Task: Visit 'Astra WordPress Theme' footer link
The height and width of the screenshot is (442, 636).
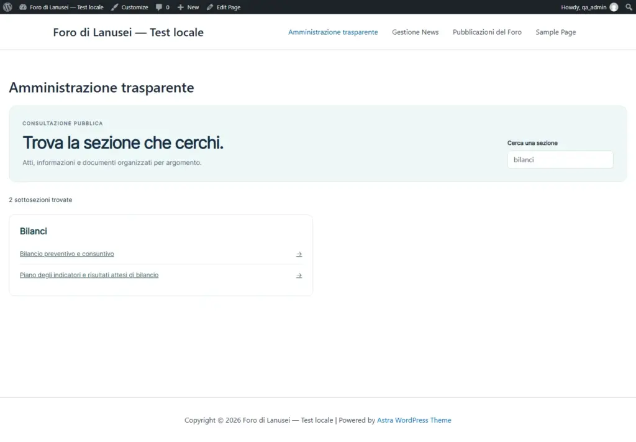Action: point(414,420)
